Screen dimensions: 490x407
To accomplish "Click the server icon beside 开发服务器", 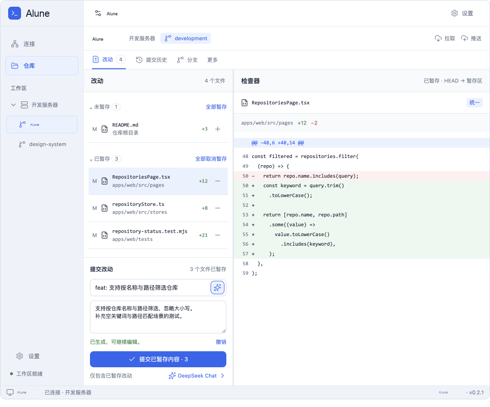I will click(24, 105).
